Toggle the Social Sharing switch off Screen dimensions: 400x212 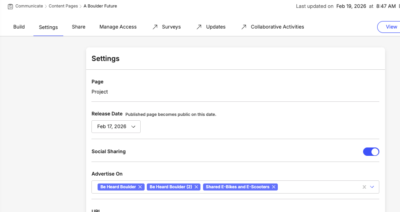(x=371, y=152)
